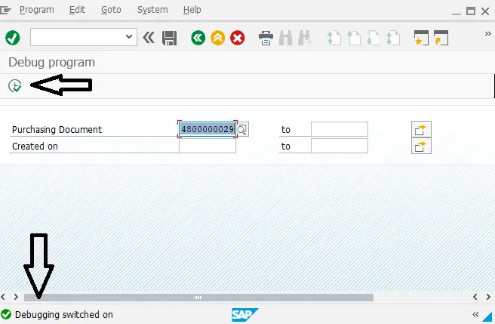Expand the toolbar overflow chevron

point(488,33)
